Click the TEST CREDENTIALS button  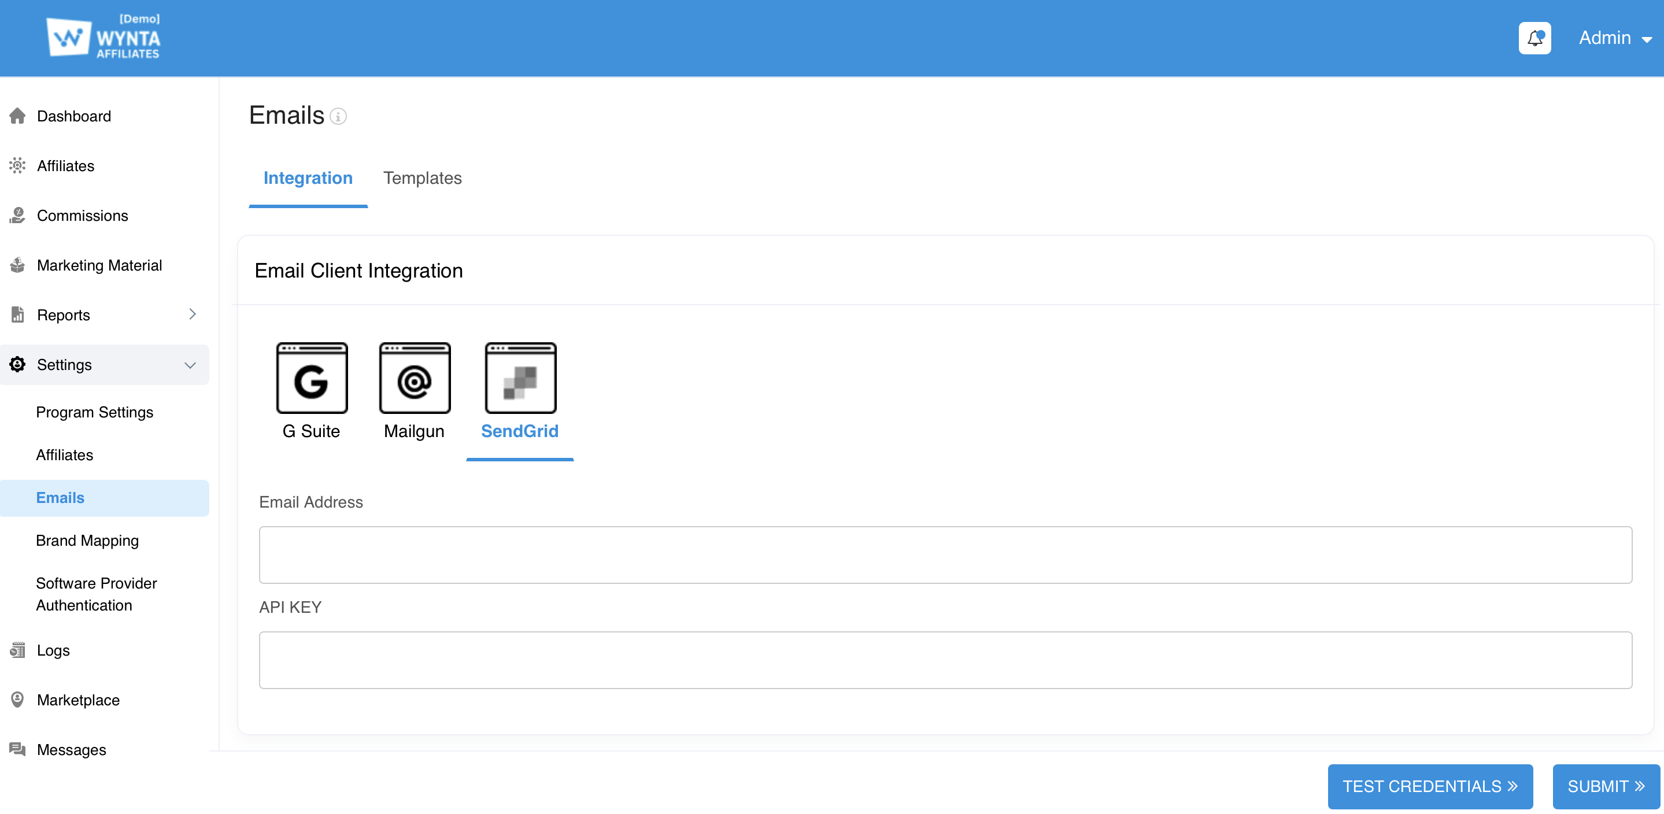[x=1430, y=786]
